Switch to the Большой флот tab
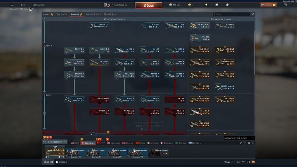Image resolution: width=297 pixels, height=167 pixels. tap(93, 14)
